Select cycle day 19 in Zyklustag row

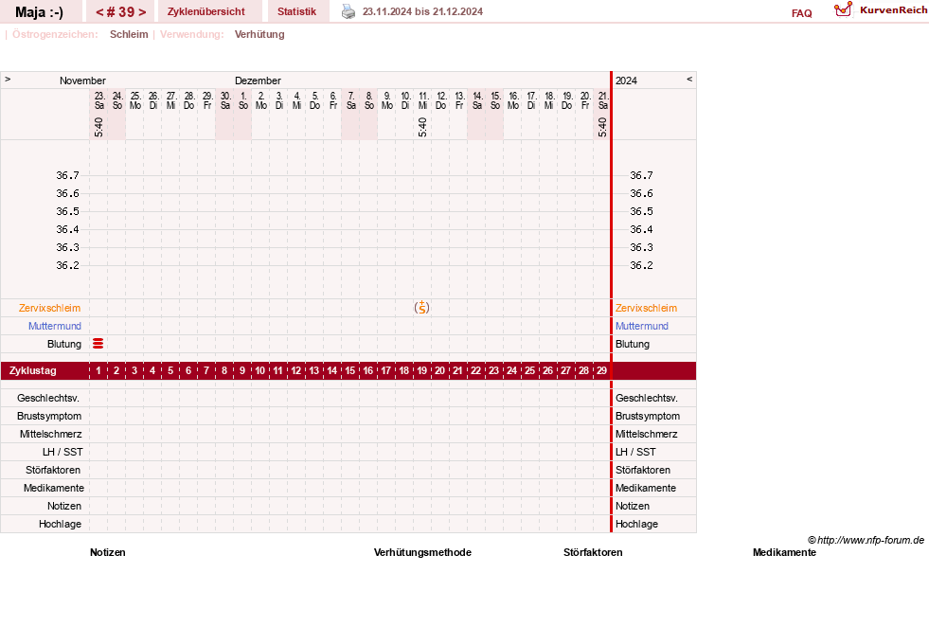(421, 370)
